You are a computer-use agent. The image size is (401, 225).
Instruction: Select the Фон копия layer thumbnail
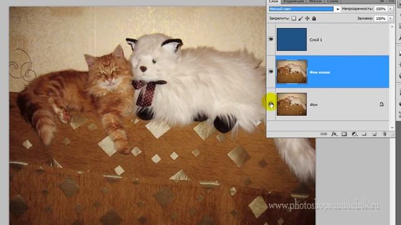click(291, 72)
